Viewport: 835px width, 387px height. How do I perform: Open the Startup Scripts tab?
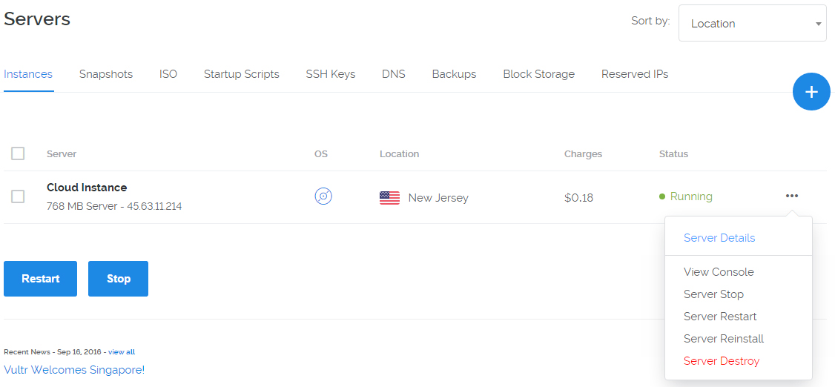(x=242, y=74)
